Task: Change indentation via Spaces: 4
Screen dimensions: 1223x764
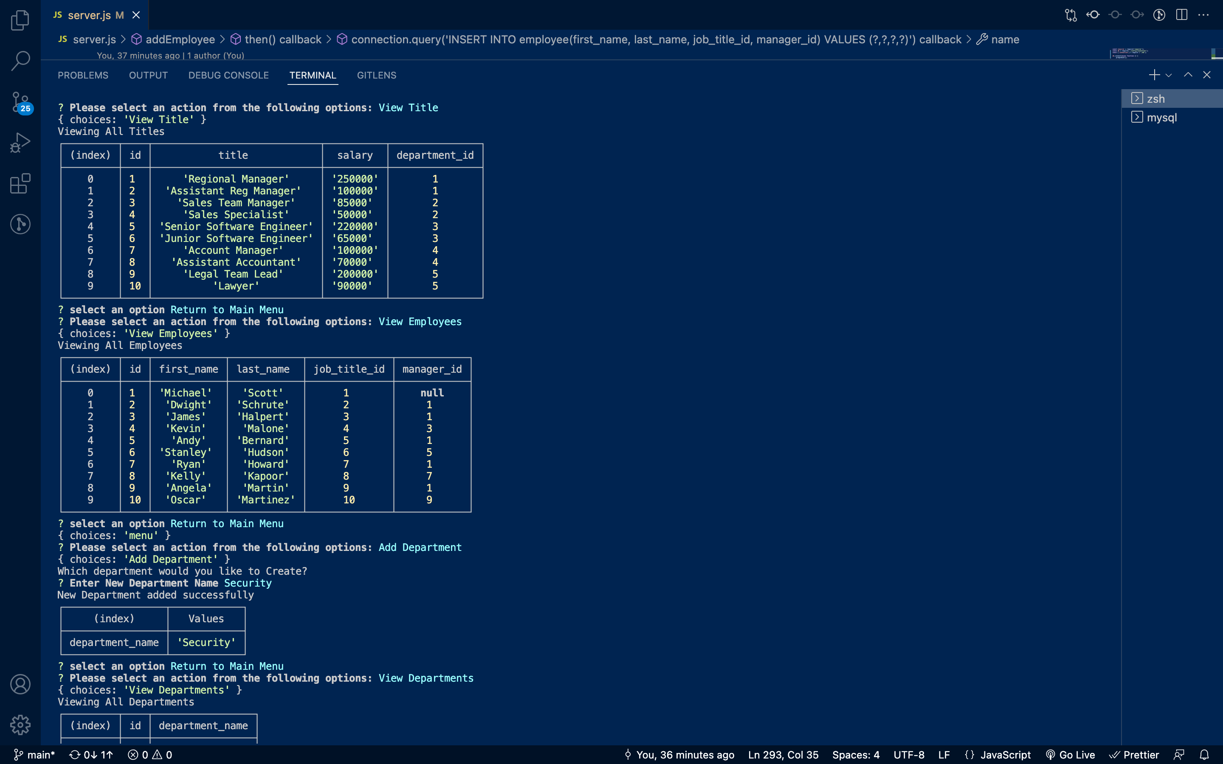Action: coord(856,754)
